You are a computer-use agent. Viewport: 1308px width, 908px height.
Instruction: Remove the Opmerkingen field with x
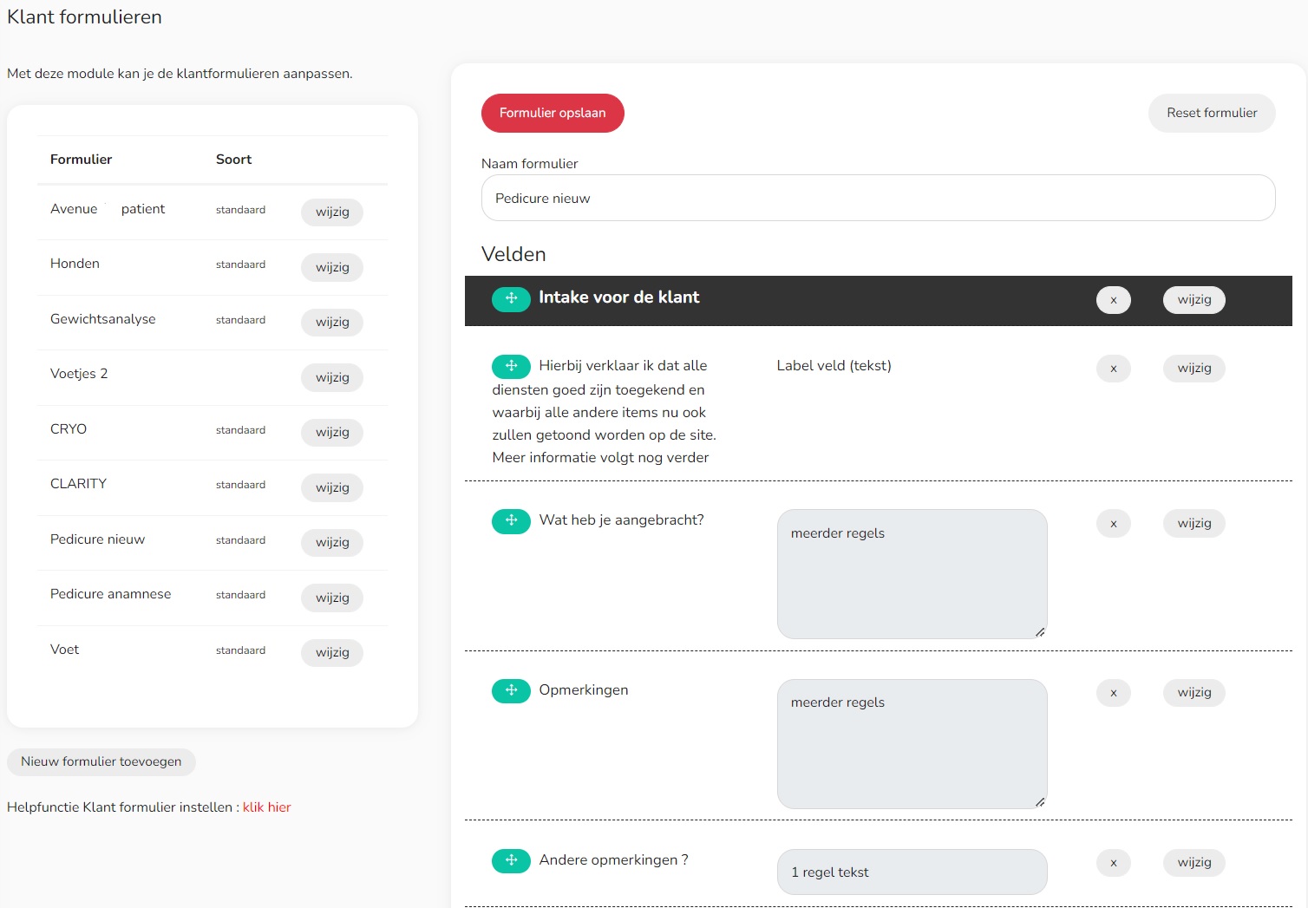1113,693
